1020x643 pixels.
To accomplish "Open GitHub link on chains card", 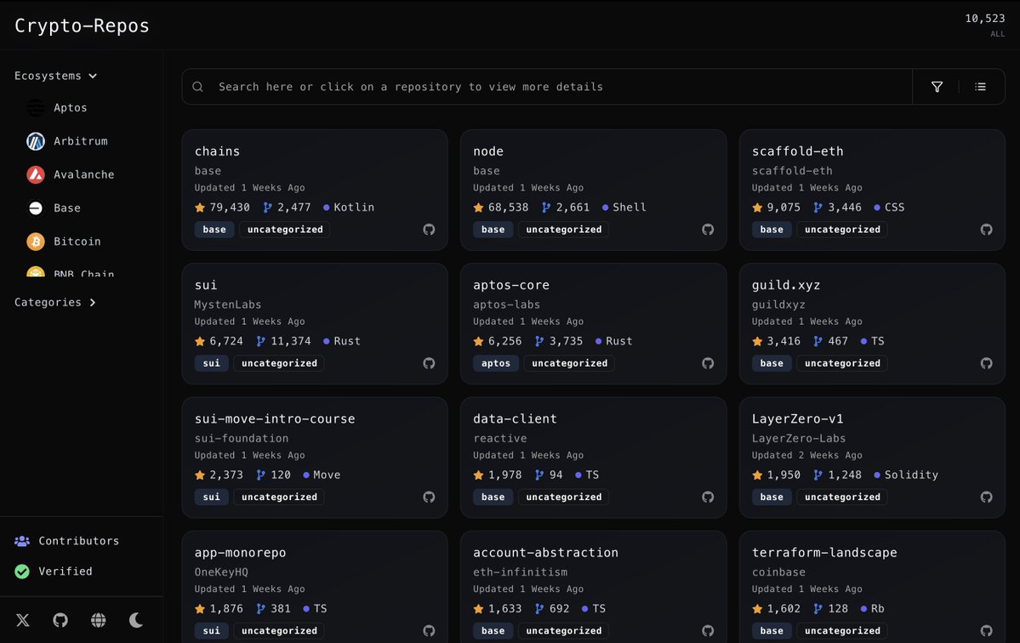I will pos(429,230).
